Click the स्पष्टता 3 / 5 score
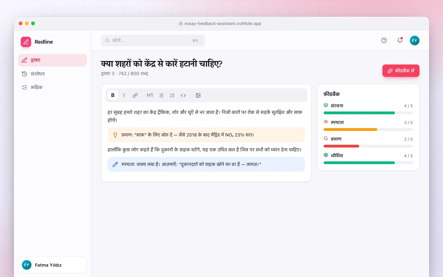 [408, 123]
